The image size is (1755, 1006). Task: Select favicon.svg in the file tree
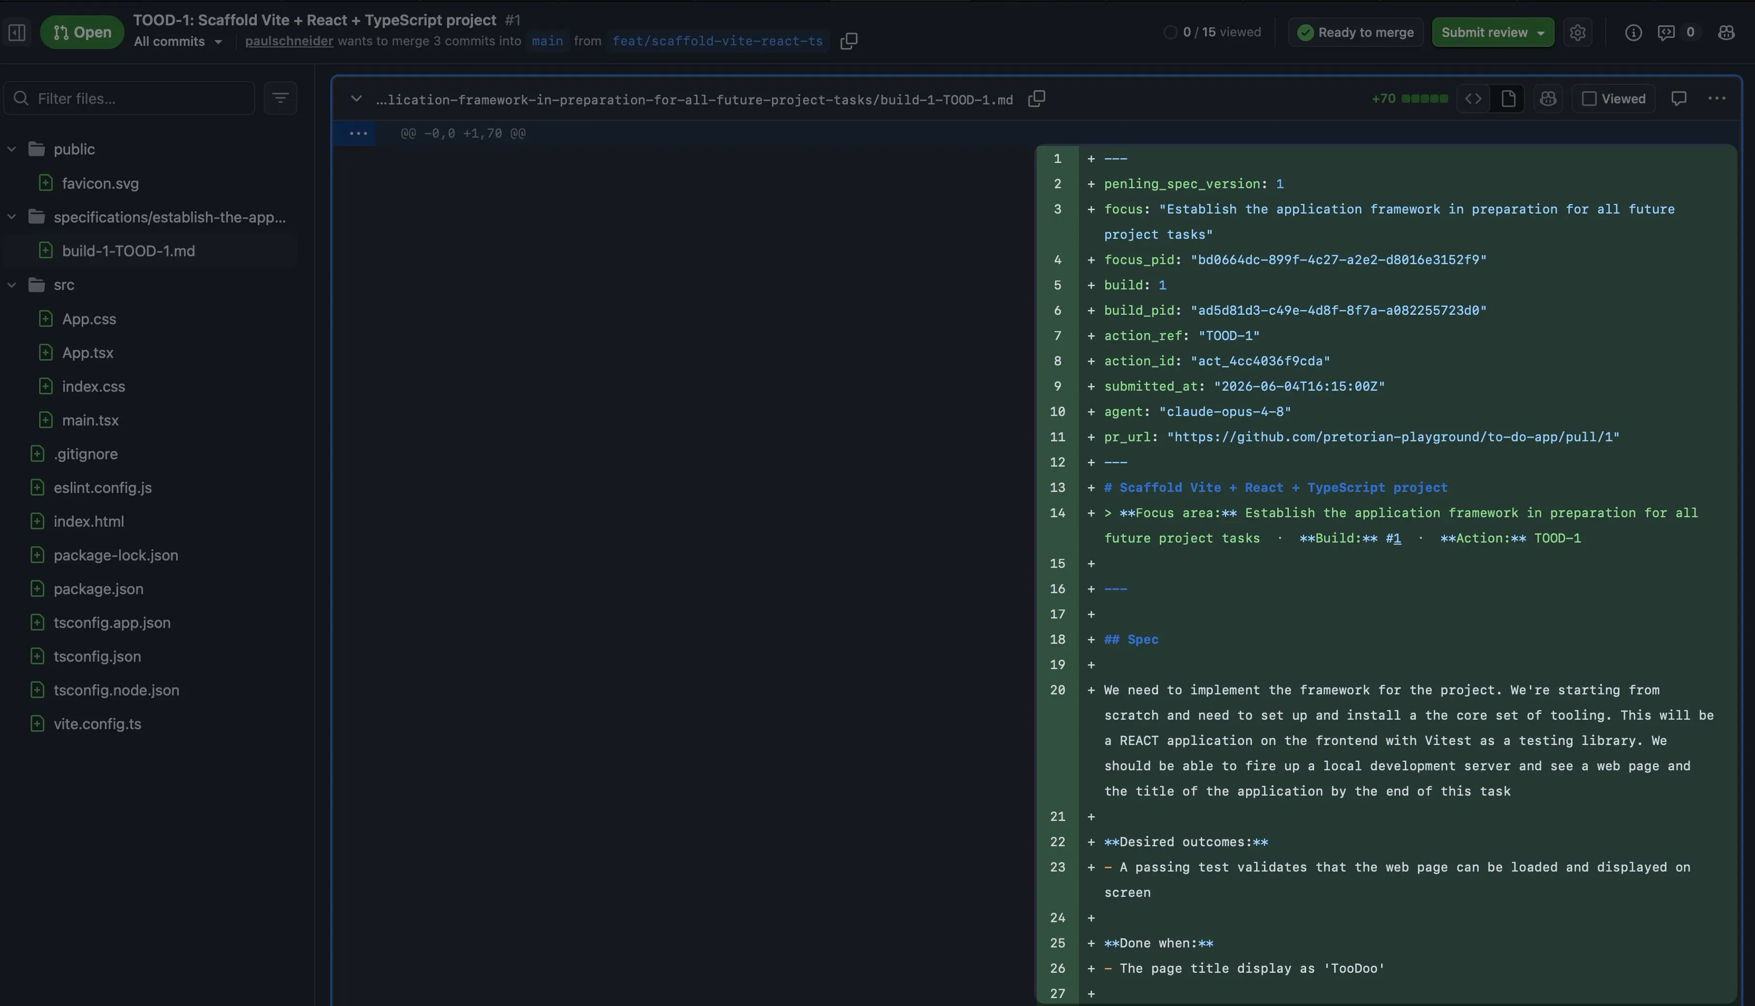[100, 183]
